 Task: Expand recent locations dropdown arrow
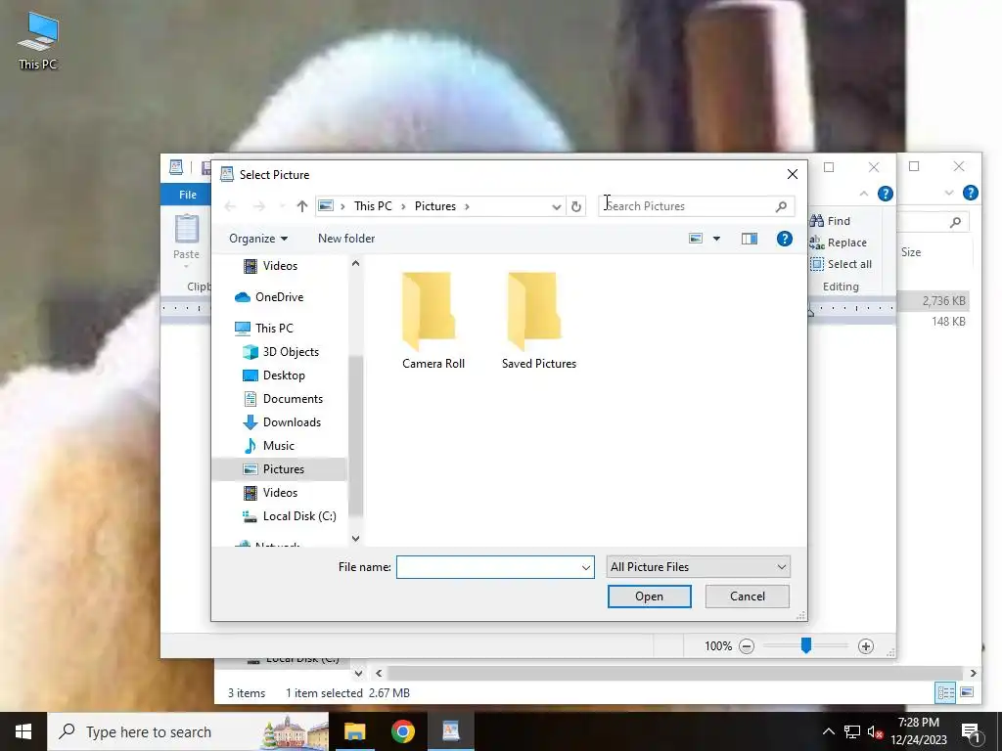pos(282,206)
